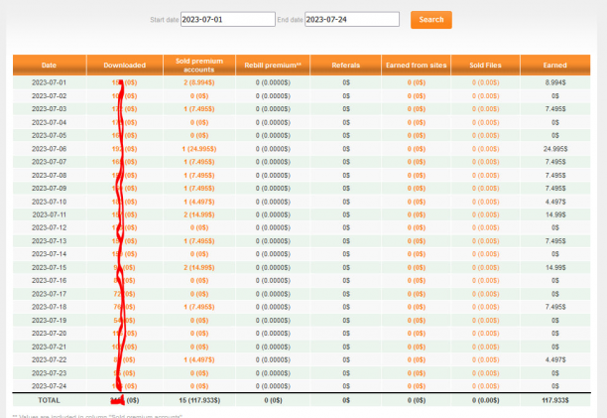
Task: Open 2 (14.99$) sold premium on 2023-07-11
Action: [199, 214]
